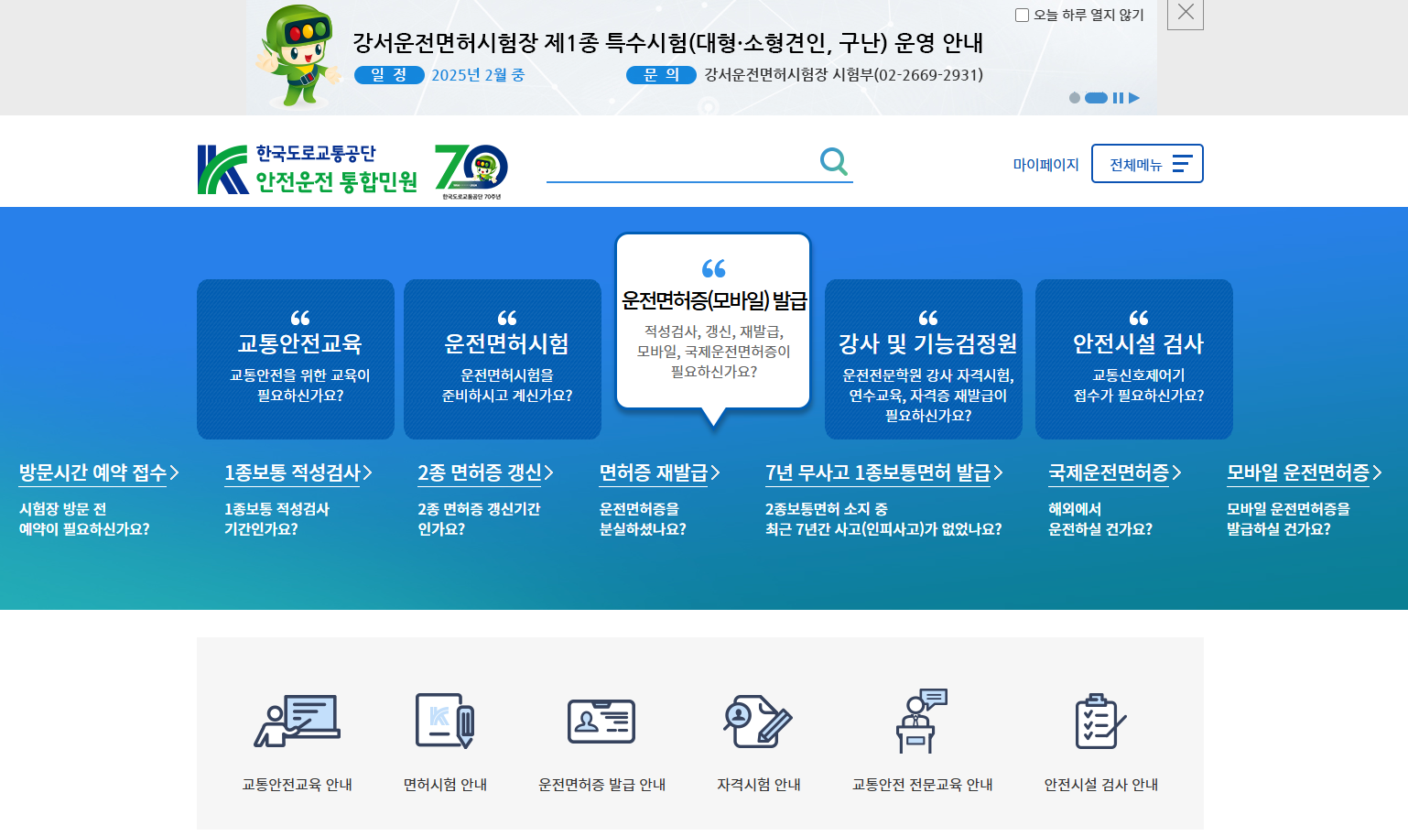Go to 마이페이지

pos(1045,163)
